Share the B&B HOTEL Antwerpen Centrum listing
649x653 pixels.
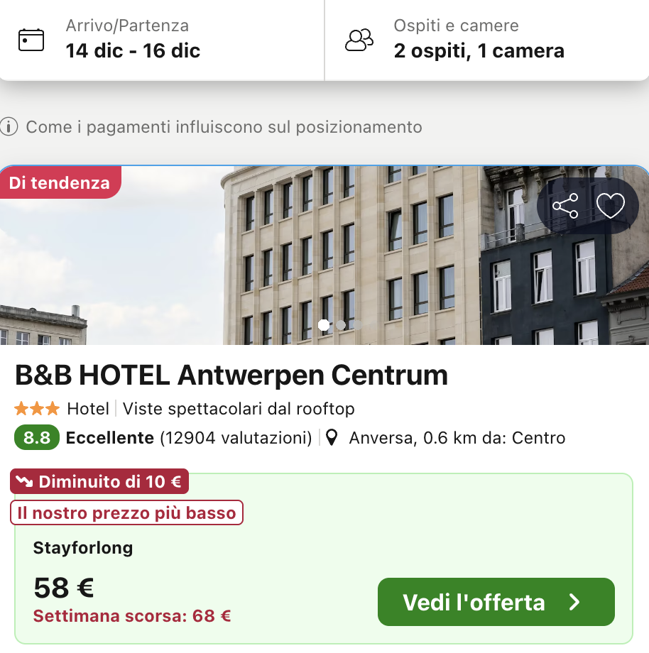[565, 207]
